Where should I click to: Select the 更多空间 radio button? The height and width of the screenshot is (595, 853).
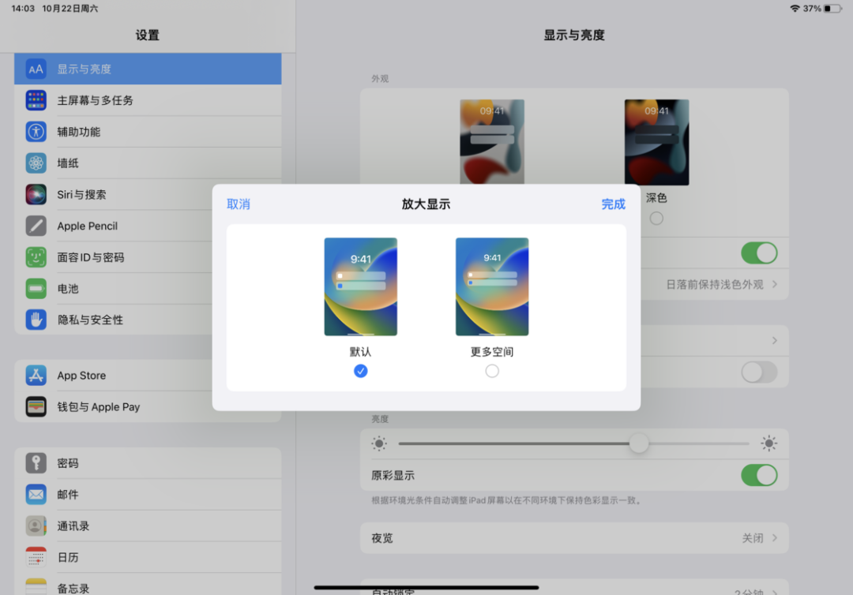[492, 371]
